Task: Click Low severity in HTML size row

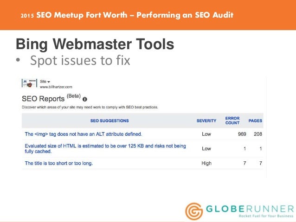Action: (206, 149)
